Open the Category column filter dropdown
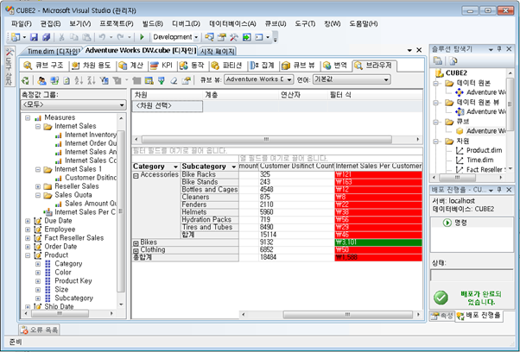 (175, 167)
